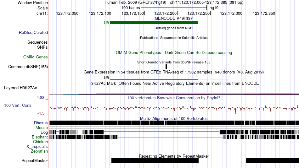Select the X_tropicalis alignment row label
Screen dimensions: 299x168
[37, 147]
